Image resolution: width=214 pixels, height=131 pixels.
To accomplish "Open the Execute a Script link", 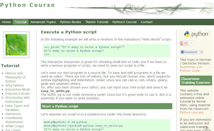I will pyautogui.click(x=18, y=93).
